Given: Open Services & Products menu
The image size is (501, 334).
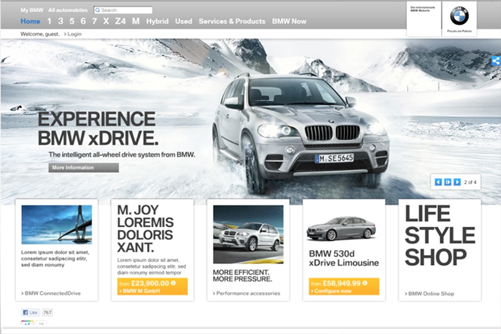Looking at the screenshot, I should [x=232, y=21].
